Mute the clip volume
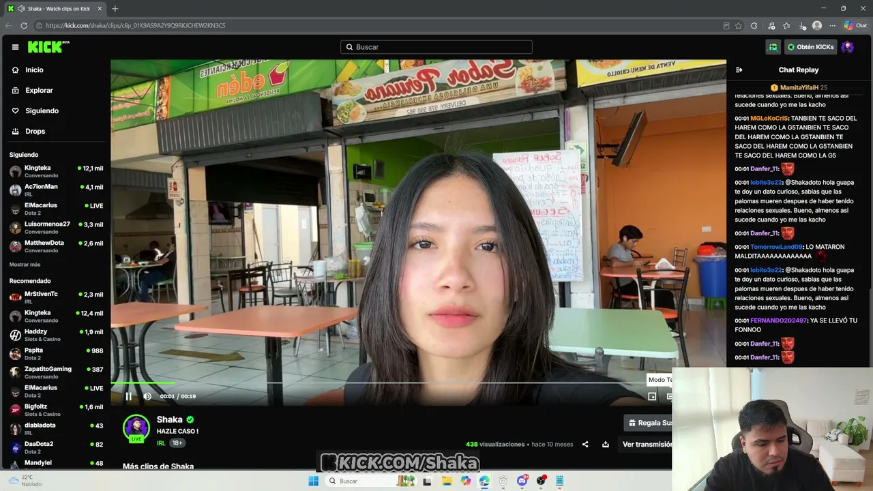Viewport: 873px width, 491px height. click(147, 396)
